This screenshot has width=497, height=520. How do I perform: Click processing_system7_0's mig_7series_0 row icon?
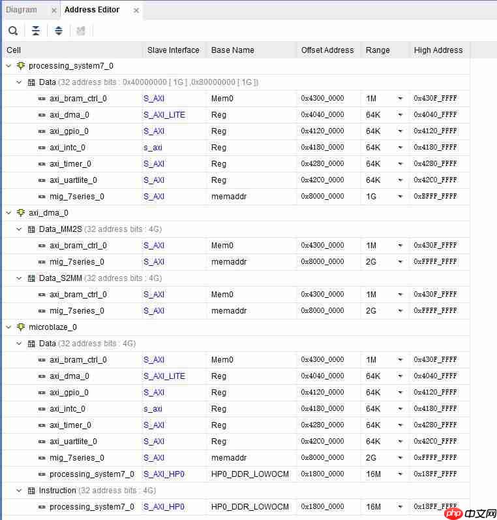[x=42, y=197]
